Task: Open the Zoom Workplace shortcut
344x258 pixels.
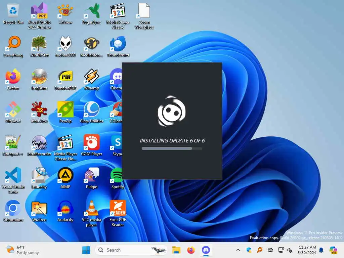Action: pos(144,16)
